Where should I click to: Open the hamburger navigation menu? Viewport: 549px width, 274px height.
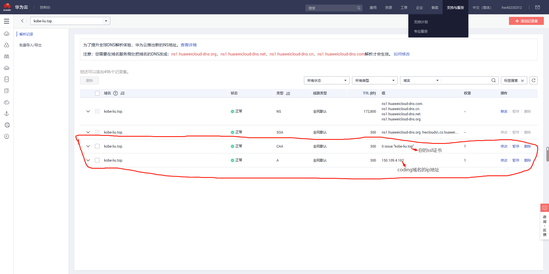tap(7, 21)
